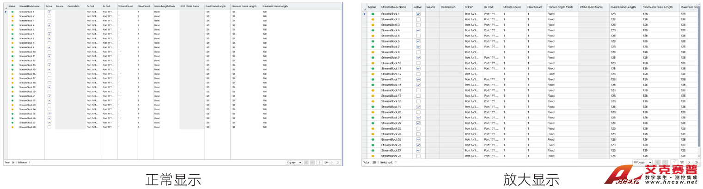Screen dimensions: 703x189
Task: Click row selector arrow beside StreamBlock 1 in enlarged table
Action: tap(364, 14)
